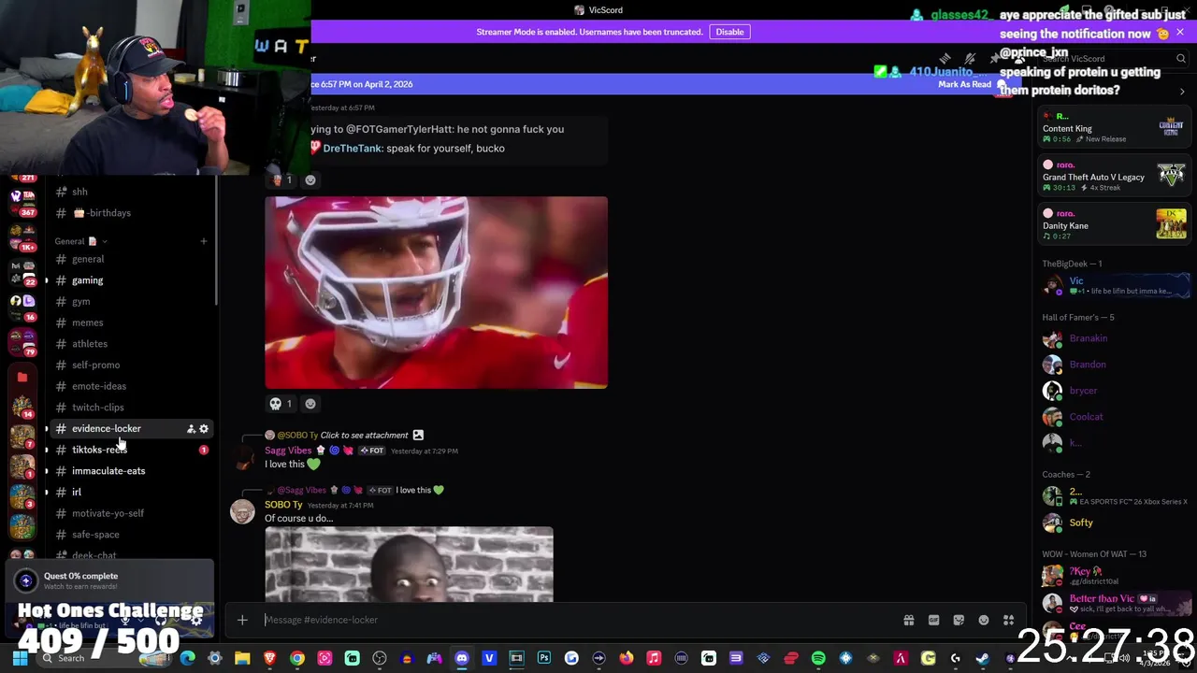This screenshot has height=673, width=1197.
Task: Open the #general channel
Action: click(x=131, y=259)
